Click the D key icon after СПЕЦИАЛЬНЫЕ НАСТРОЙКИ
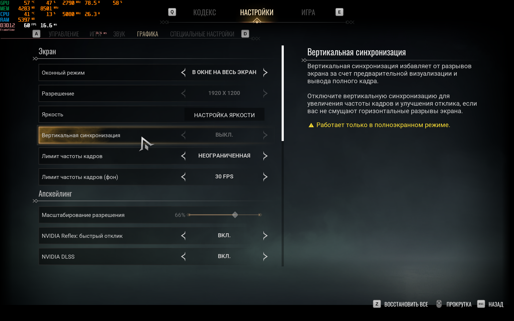The image size is (514, 321). 245,34
